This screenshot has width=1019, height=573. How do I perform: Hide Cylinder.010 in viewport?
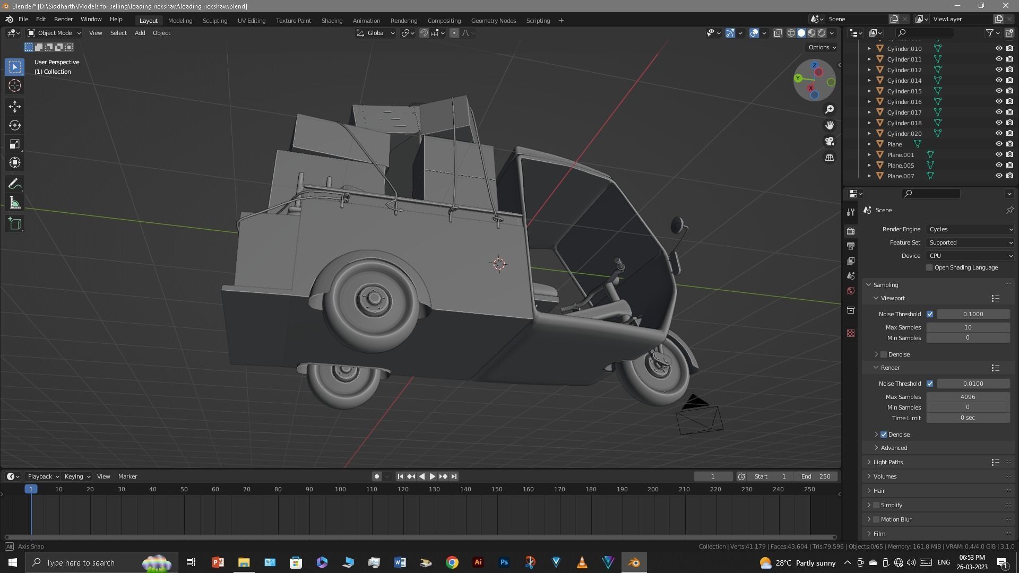[998, 48]
